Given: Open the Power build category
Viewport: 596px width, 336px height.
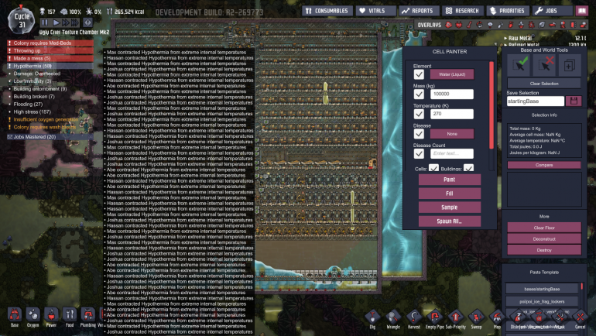Looking at the screenshot, I should (51, 317).
